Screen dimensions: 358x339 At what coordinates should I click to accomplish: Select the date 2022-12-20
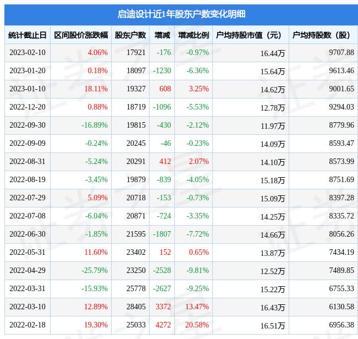click(27, 107)
